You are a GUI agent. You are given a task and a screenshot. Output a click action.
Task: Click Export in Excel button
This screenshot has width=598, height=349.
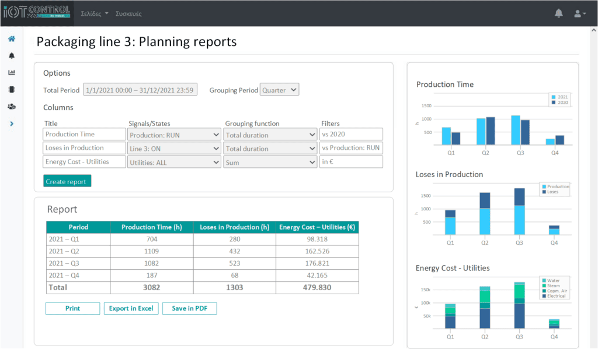click(131, 308)
